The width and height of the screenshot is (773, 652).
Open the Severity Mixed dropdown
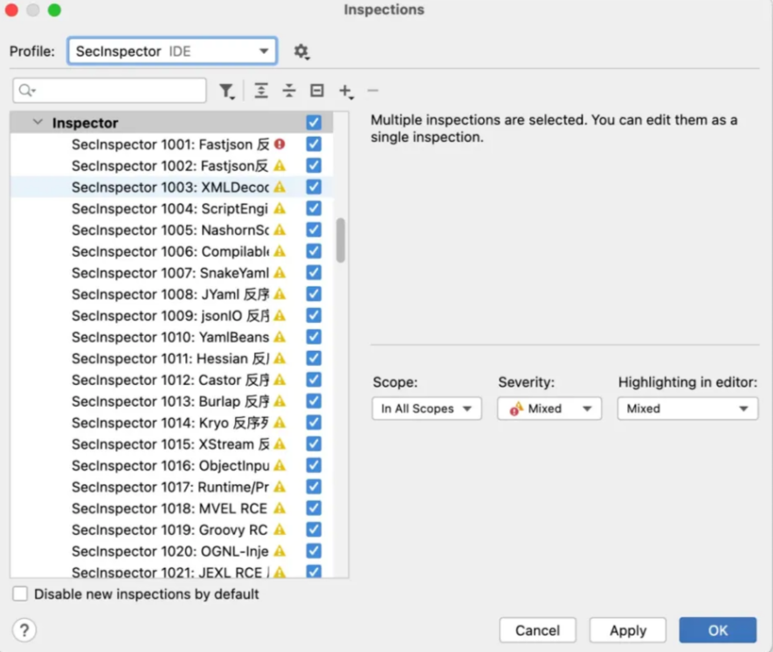[x=549, y=408]
